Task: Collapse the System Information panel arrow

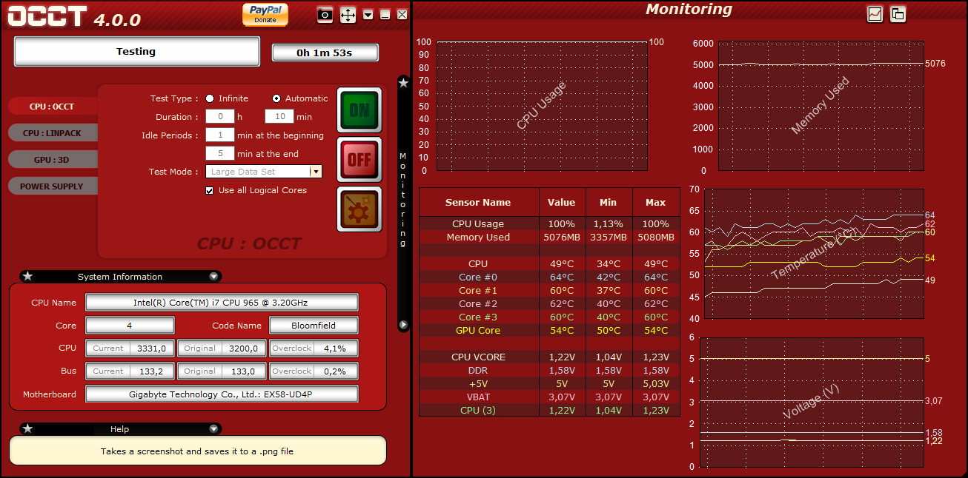Action: click(213, 277)
